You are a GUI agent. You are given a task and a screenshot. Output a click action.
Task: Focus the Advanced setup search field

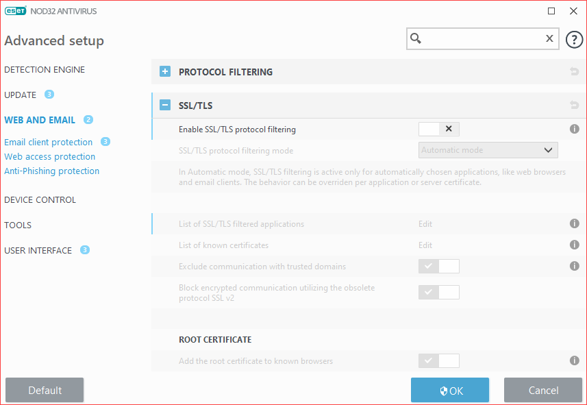483,39
